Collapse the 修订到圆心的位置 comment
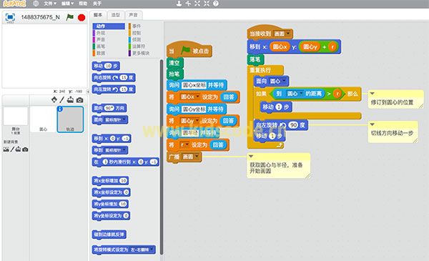 [x=372, y=94]
